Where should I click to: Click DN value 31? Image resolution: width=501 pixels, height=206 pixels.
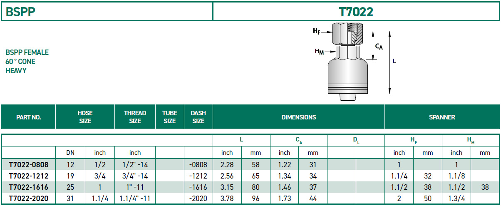pos(70,199)
